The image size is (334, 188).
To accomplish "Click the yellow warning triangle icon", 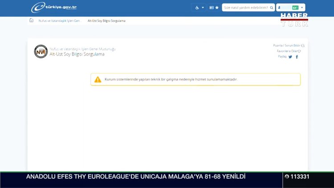I will tap(98, 79).
